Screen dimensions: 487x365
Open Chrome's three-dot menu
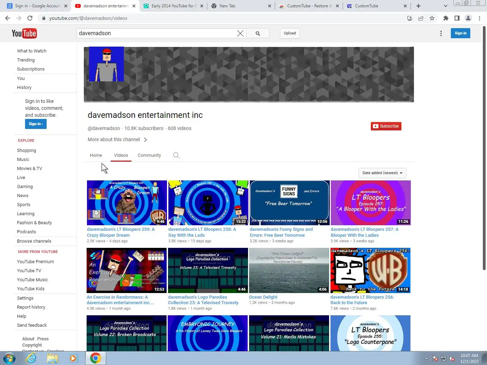[x=480, y=18]
